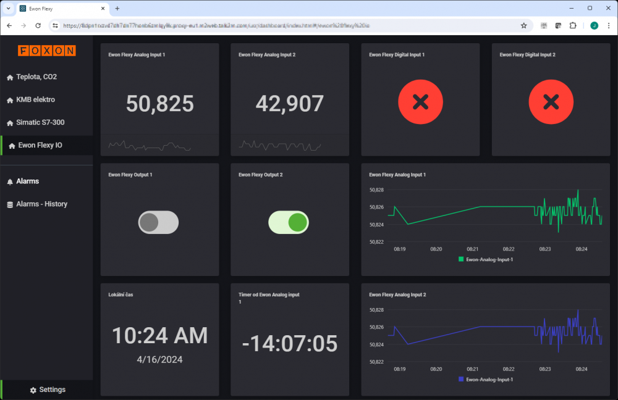Select the Ewon Flexy IO dashboard
Image resolution: width=618 pixels, height=400 pixels.
point(46,145)
